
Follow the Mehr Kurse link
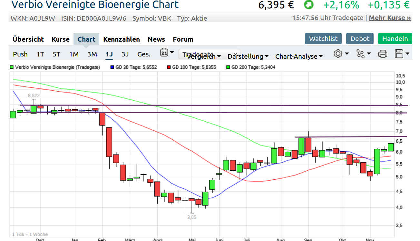pyautogui.click(x=390, y=18)
